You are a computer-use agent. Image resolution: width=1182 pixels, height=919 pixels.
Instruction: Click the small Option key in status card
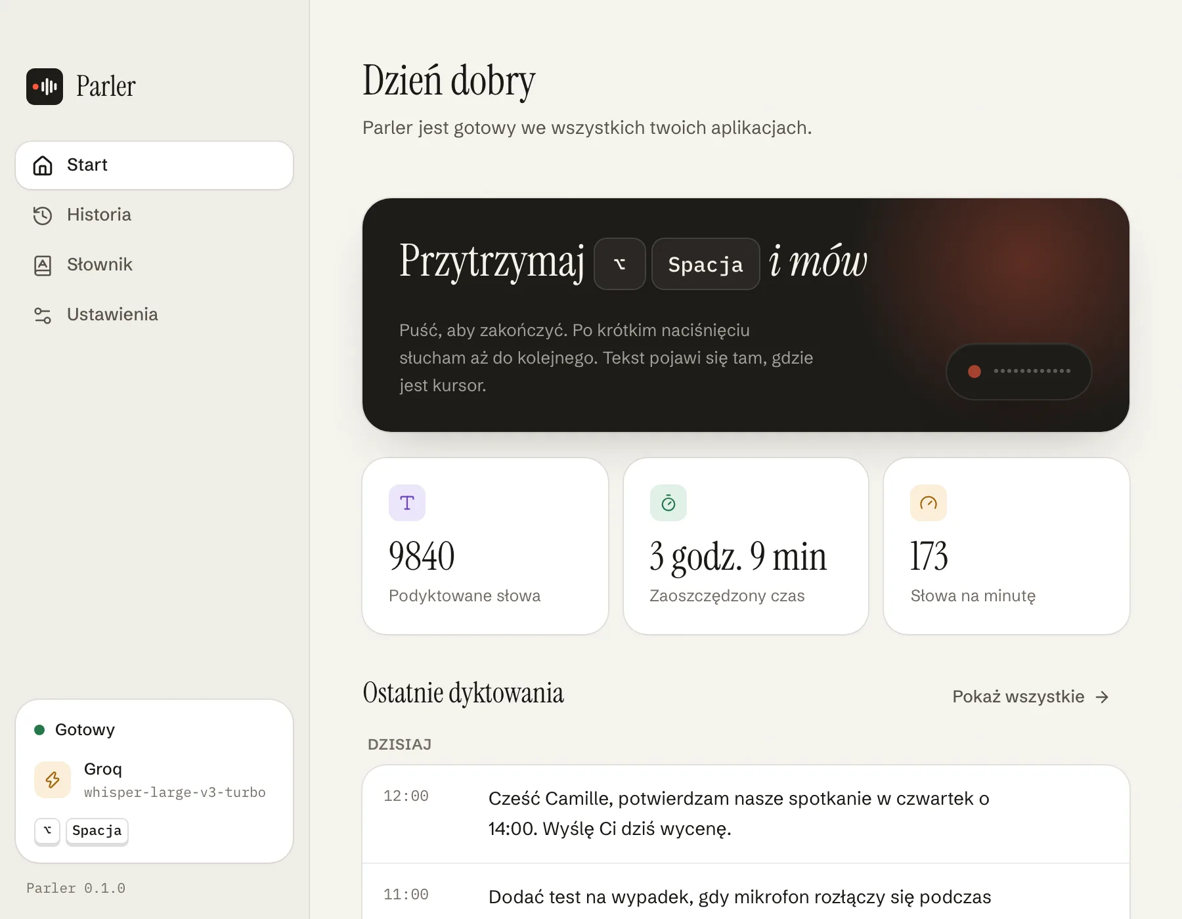click(47, 831)
